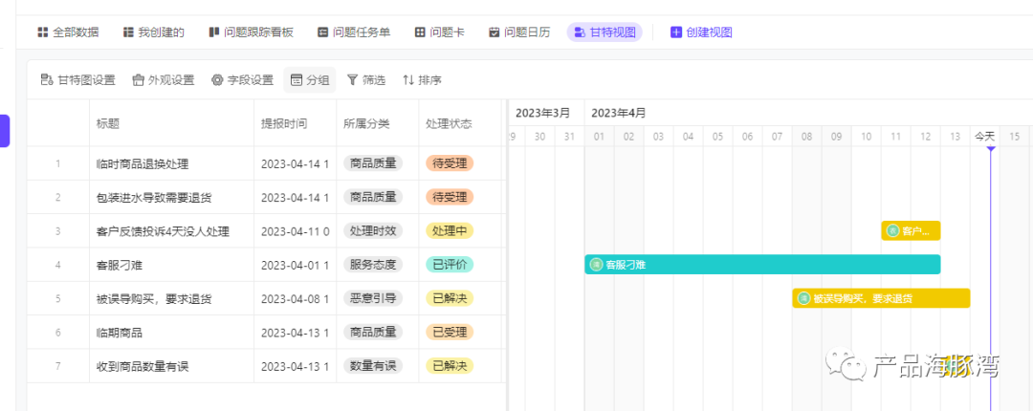1033x411 pixels.
Task: Switch to 我创建的 view
Action: tap(153, 32)
